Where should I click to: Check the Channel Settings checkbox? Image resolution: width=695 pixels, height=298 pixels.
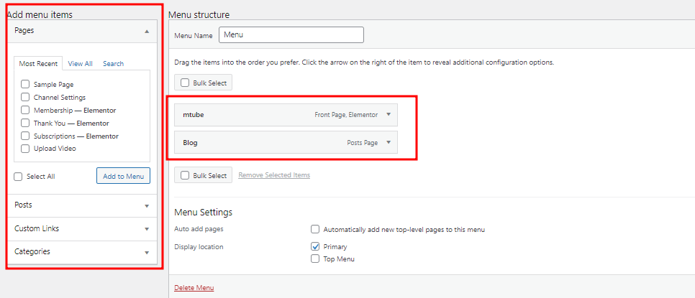25,97
